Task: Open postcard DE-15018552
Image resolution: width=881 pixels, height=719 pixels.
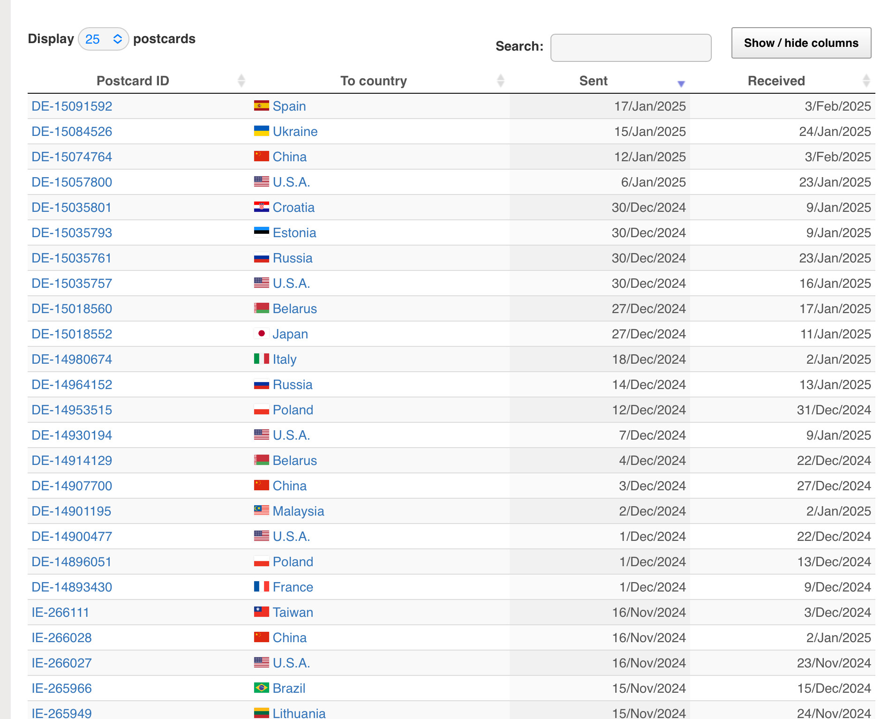Action: coord(72,334)
